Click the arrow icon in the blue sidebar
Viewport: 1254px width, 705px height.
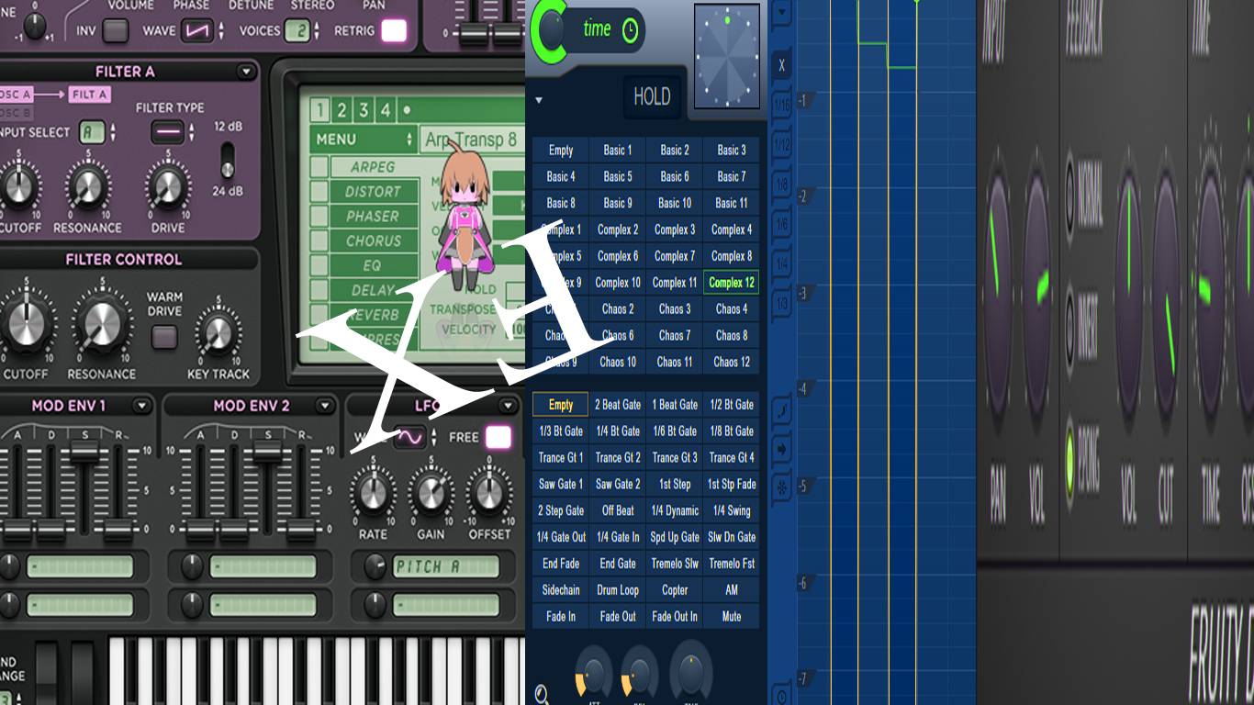coord(782,449)
